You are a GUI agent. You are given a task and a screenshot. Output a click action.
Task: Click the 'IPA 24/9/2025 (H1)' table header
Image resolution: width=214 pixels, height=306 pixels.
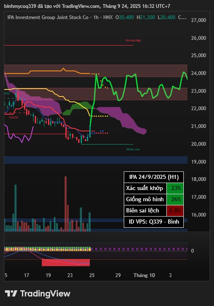(154, 177)
